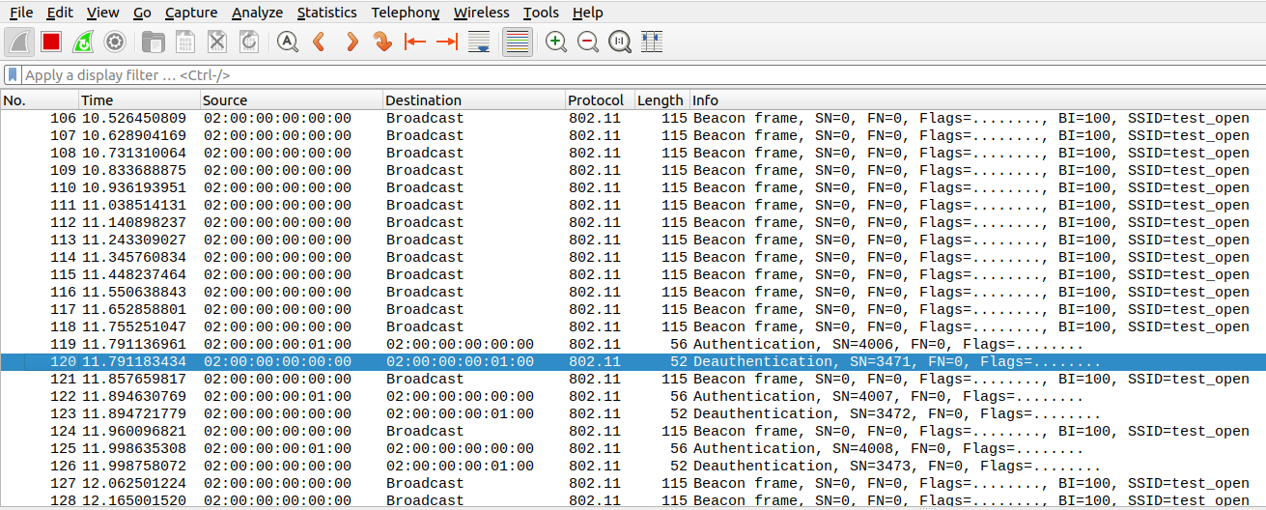Open the Statistics menu
This screenshot has width=1266, height=510.
326,13
